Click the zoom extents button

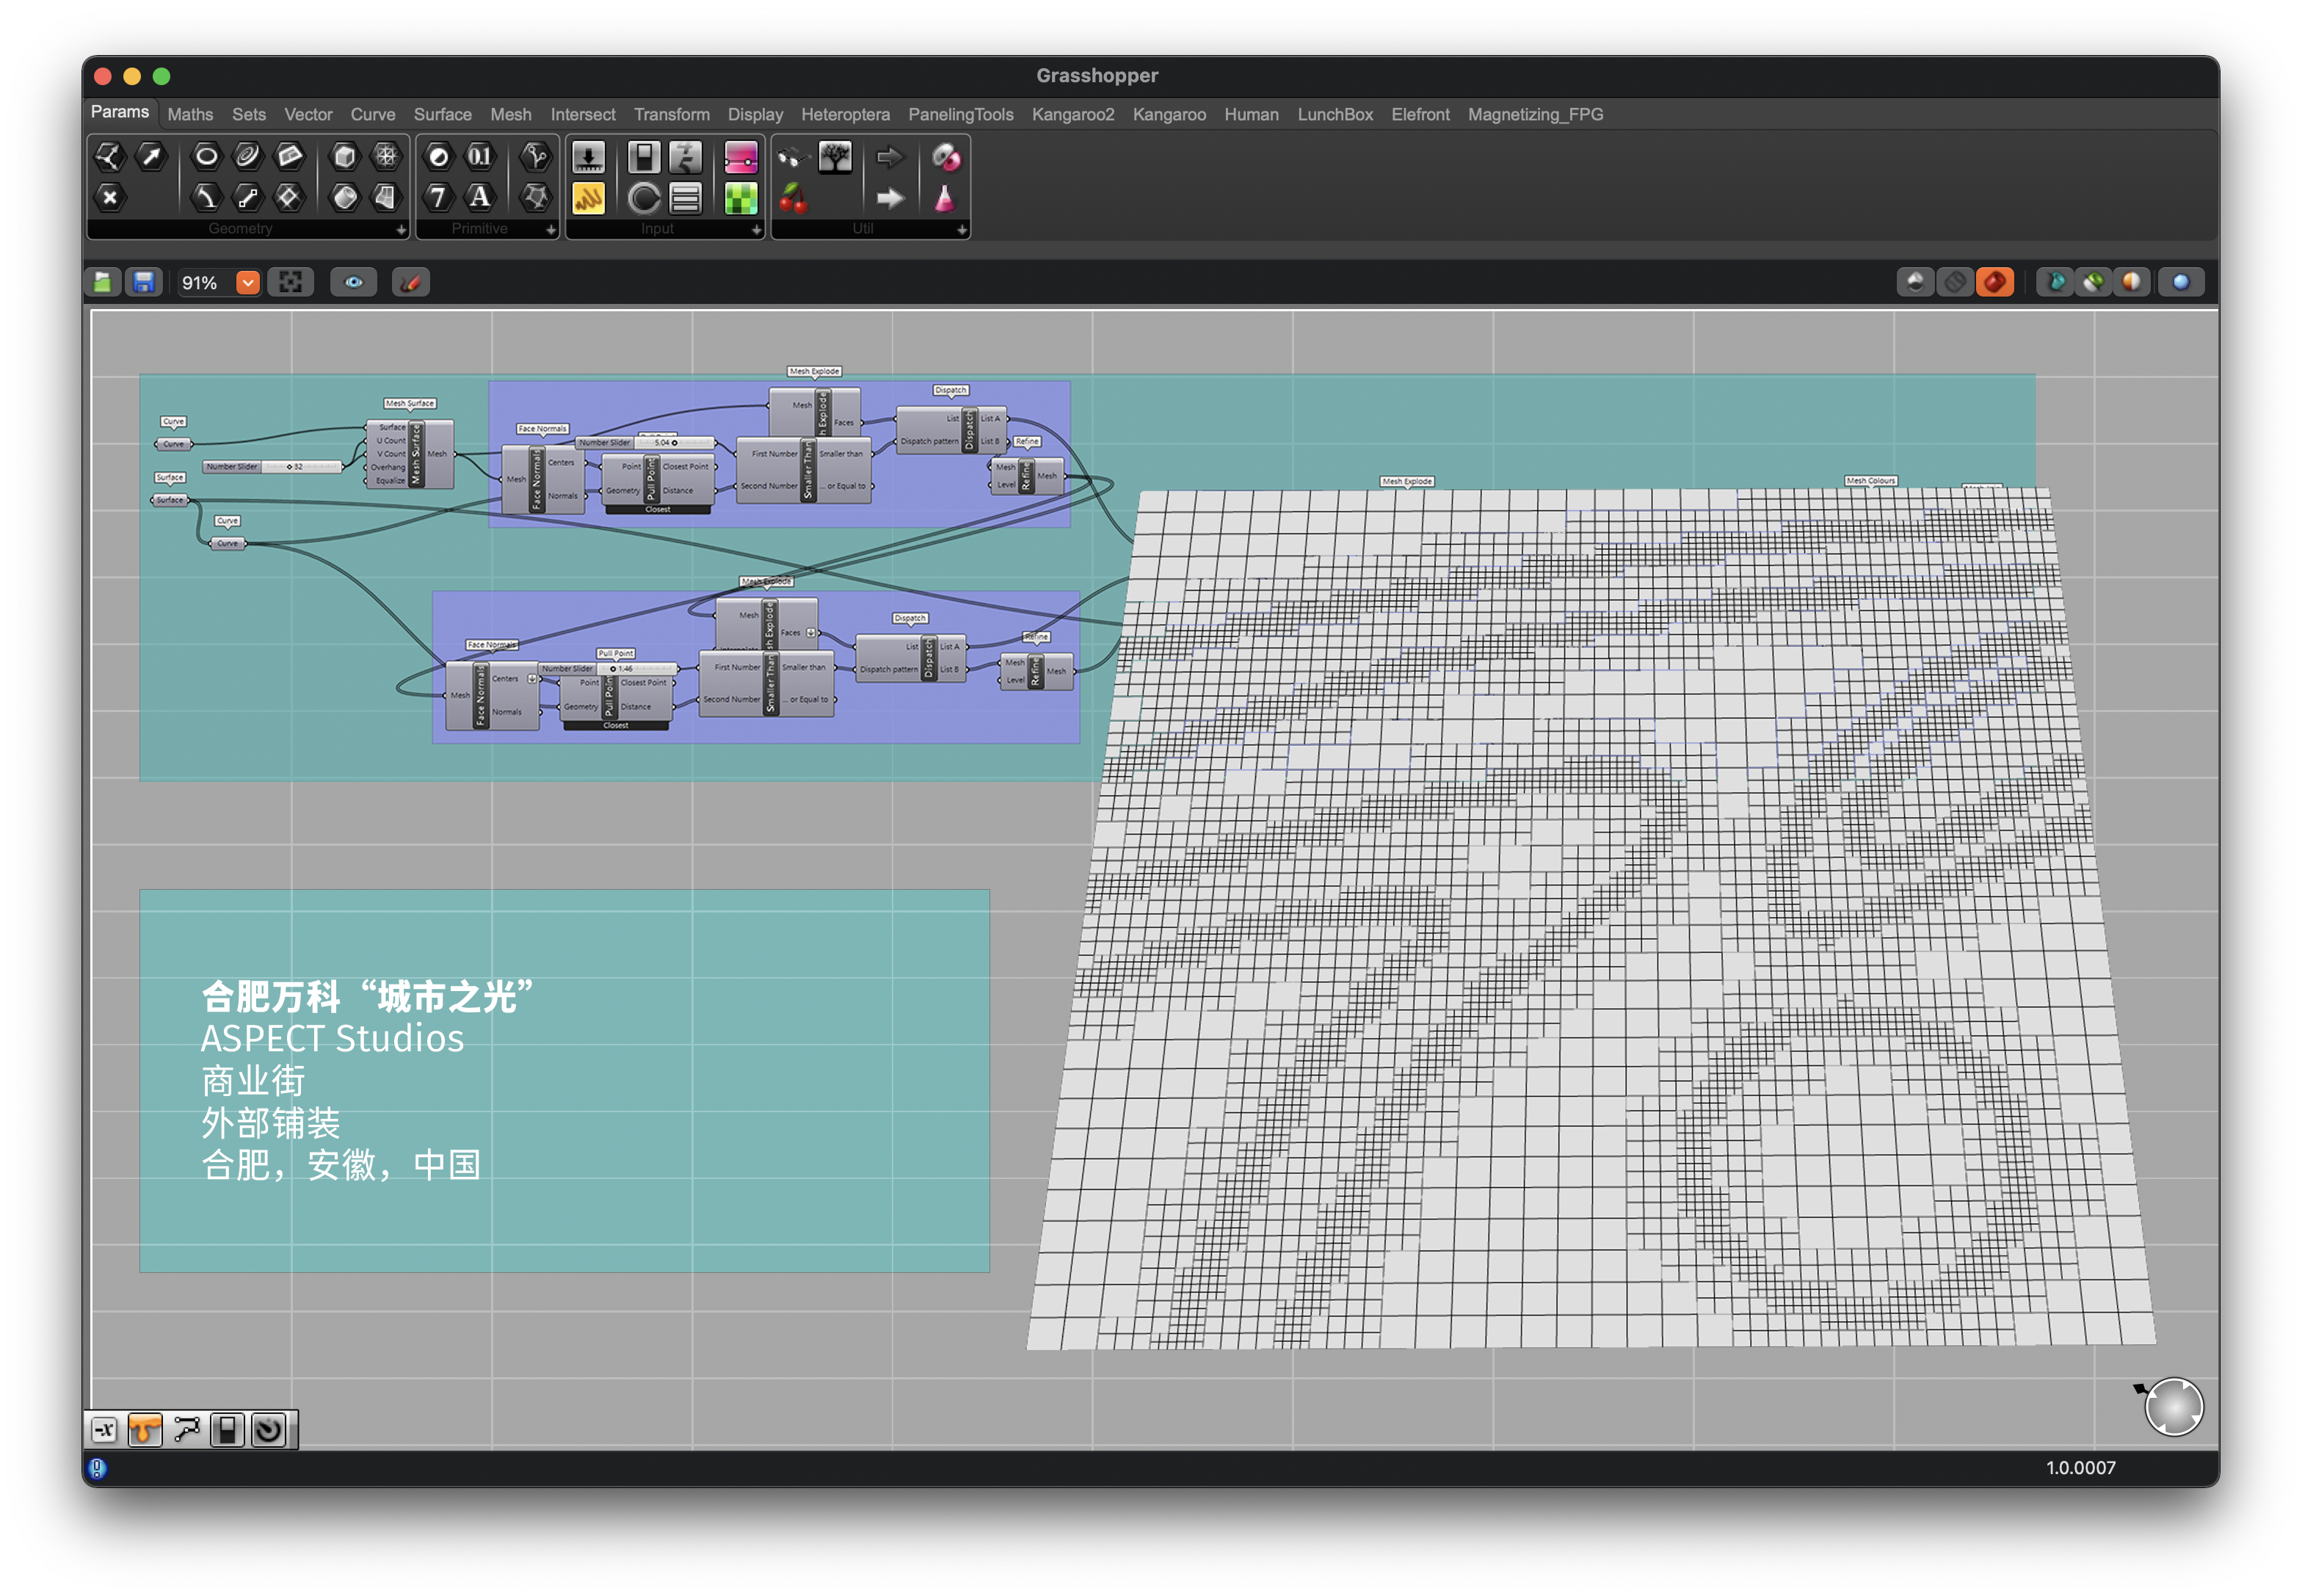click(290, 283)
